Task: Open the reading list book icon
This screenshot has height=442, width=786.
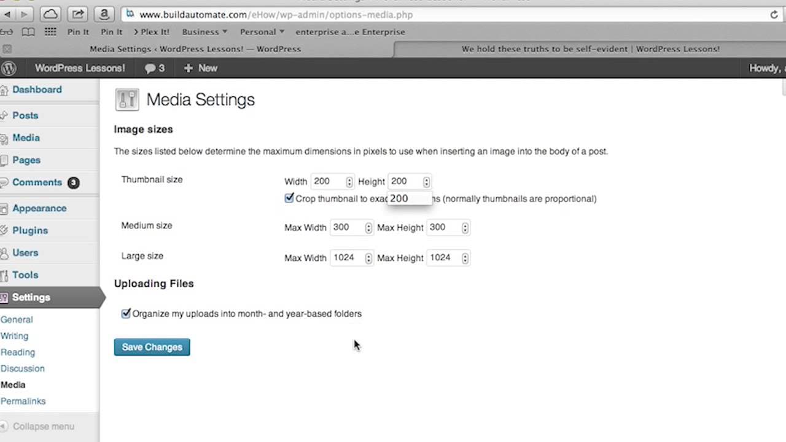Action: [x=28, y=32]
